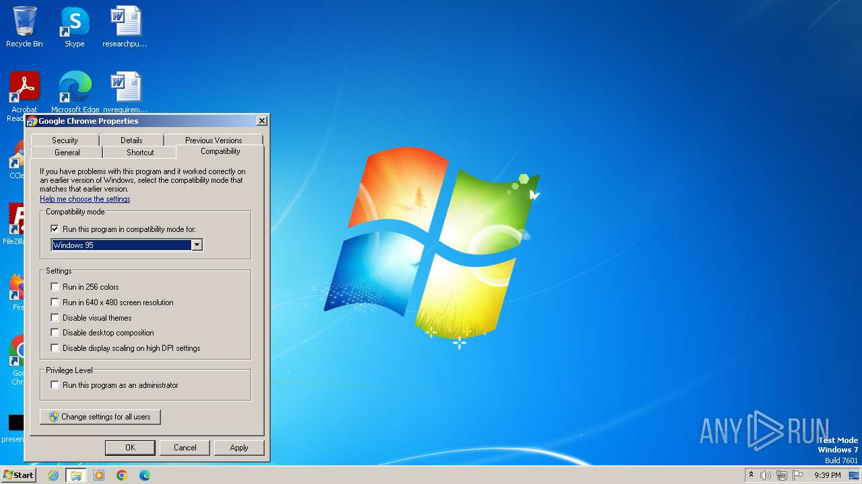Viewport: 862px width, 484px height.
Task: Select the Compatibility tab
Action: point(220,151)
